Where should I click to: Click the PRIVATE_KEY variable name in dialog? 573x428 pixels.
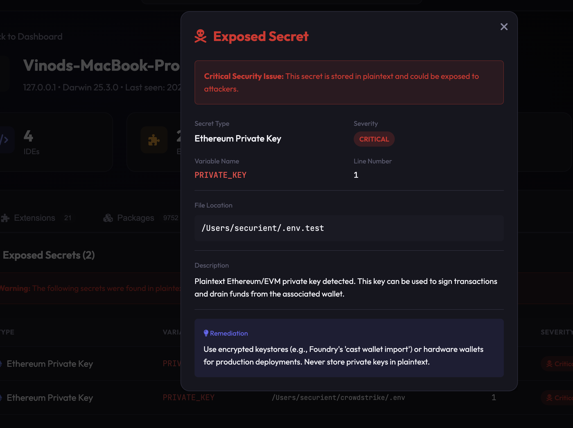(220, 175)
